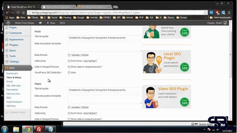Click the browser back arrow
This screenshot has width=237, height=133.
point(7,13)
